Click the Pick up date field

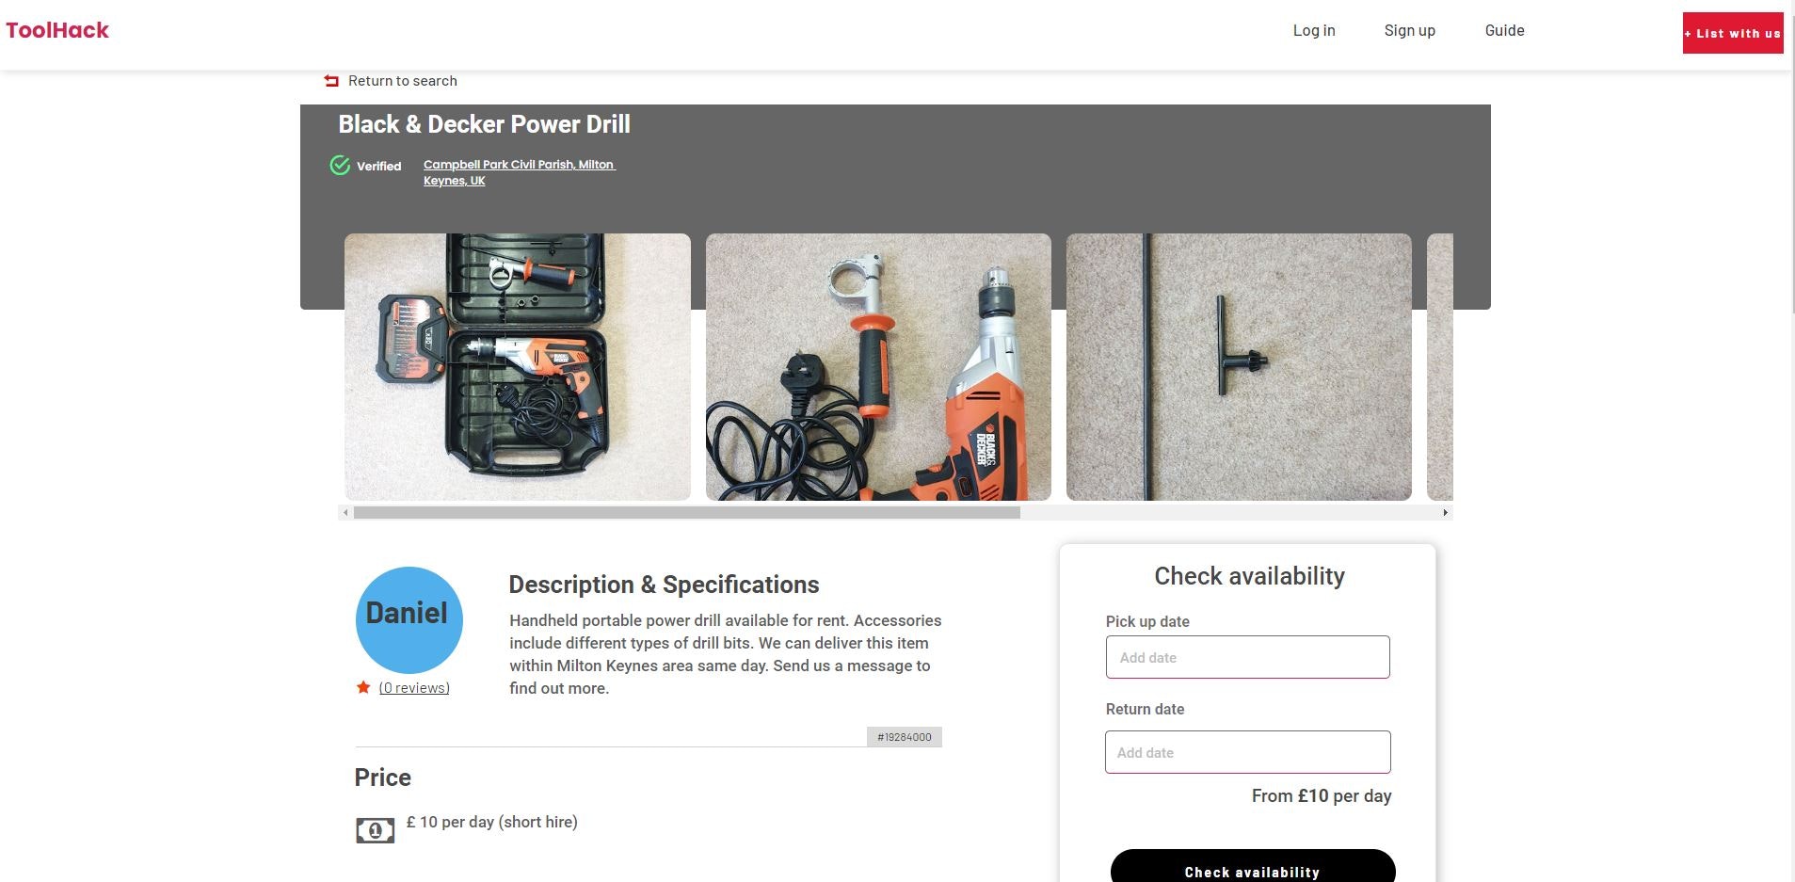(1247, 657)
